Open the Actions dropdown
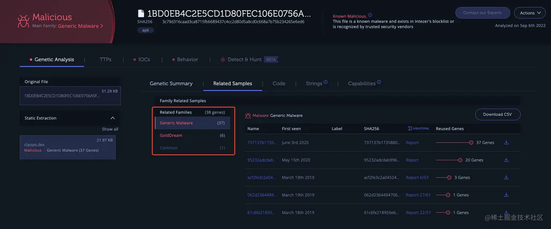This screenshot has width=551, height=229. pos(530,13)
